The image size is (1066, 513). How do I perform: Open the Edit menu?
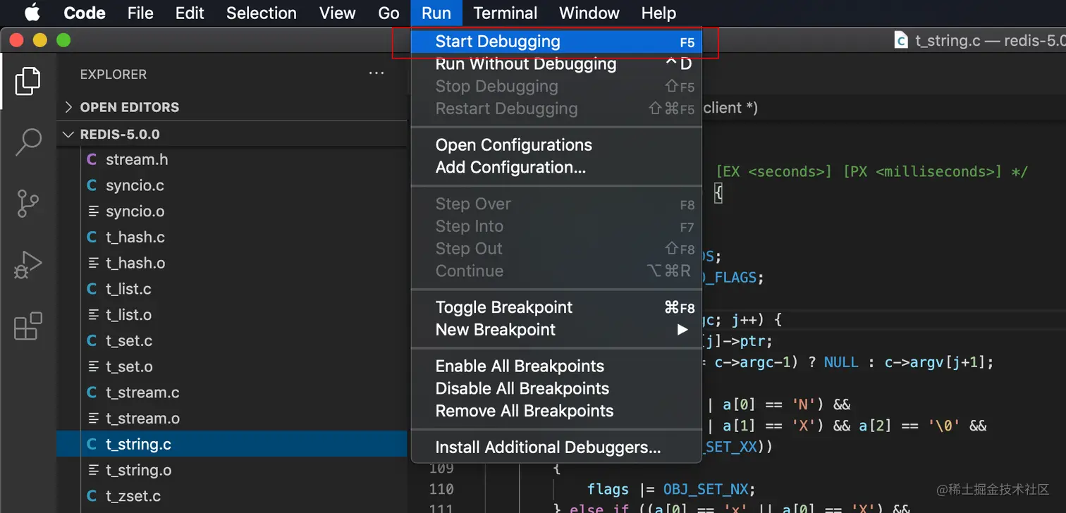[190, 13]
